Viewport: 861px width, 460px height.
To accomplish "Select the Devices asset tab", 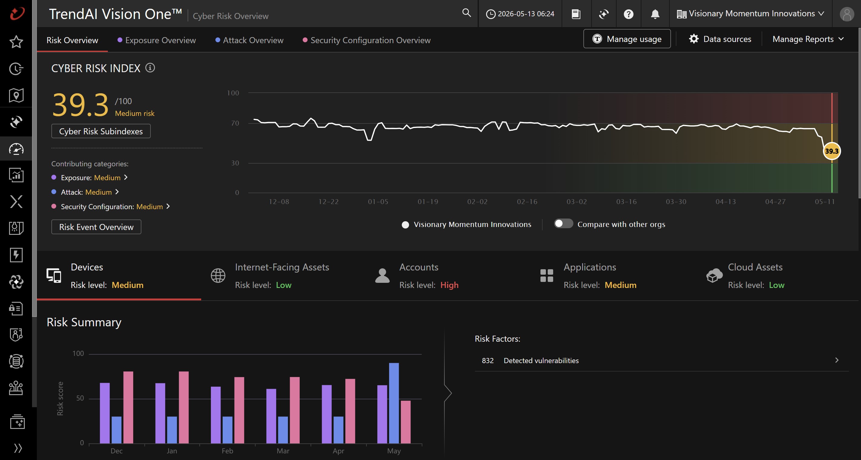I will [119, 276].
